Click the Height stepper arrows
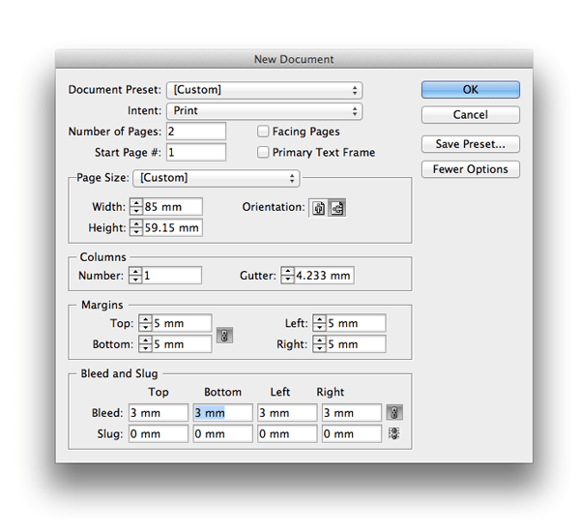Image resolution: width=580 pixels, height=532 pixels. coord(136,227)
